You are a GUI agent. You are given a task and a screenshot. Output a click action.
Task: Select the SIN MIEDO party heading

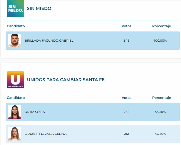tap(39, 8)
